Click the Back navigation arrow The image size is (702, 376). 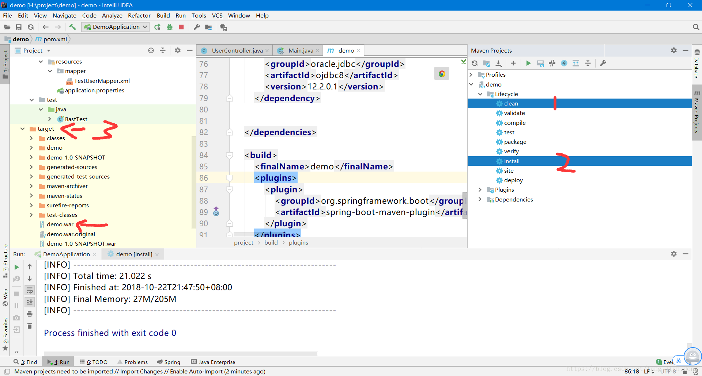[x=45, y=27]
